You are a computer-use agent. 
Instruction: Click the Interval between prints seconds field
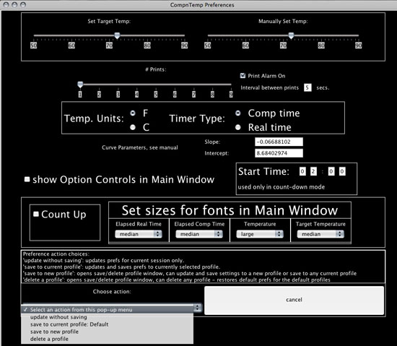[307, 87]
